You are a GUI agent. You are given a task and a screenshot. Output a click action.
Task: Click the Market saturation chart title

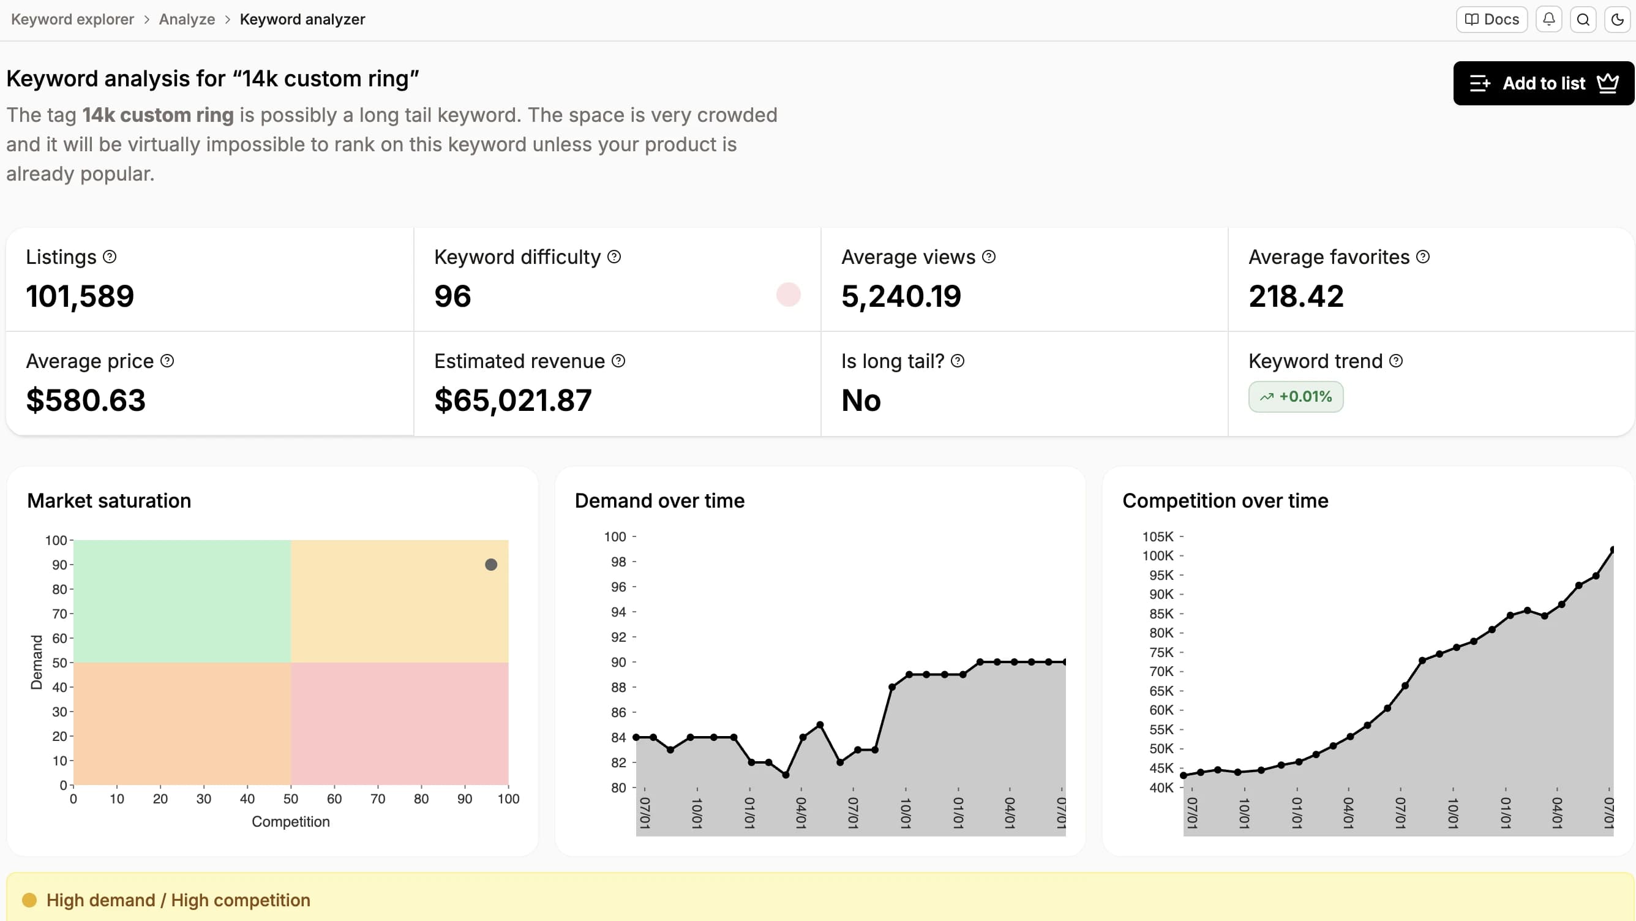pyautogui.click(x=109, y=500)
